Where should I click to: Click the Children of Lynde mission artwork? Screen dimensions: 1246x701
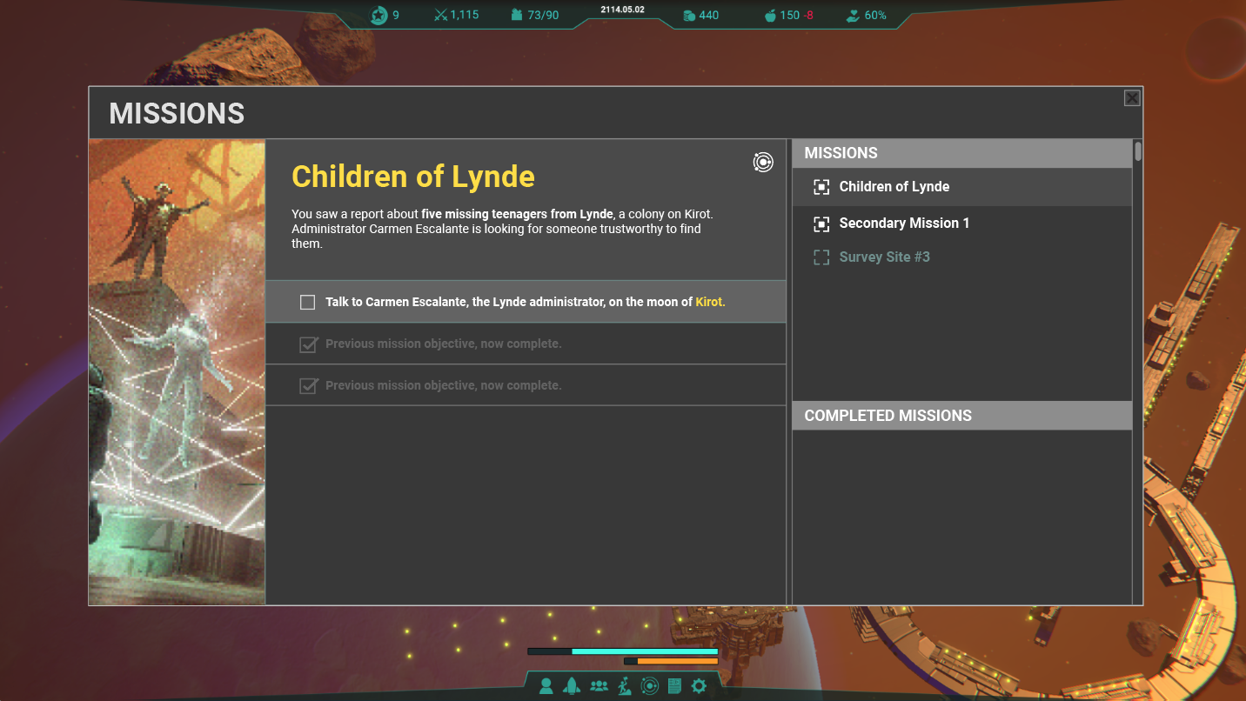click(177, 372)
